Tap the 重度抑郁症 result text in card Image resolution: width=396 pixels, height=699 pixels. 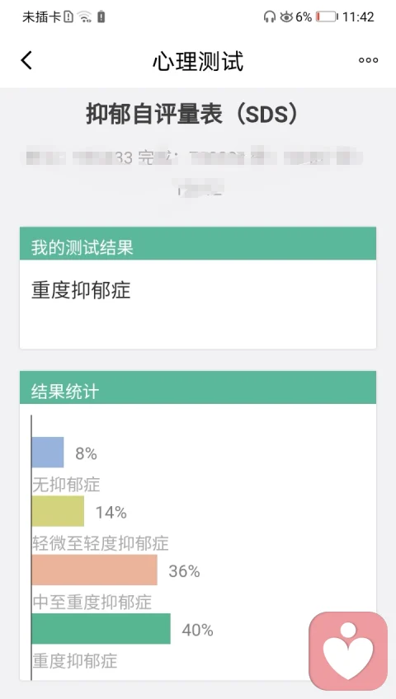click(81, 290)
